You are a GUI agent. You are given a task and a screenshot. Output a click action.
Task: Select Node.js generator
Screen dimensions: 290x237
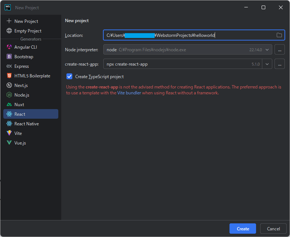click(x=31, y=95)
